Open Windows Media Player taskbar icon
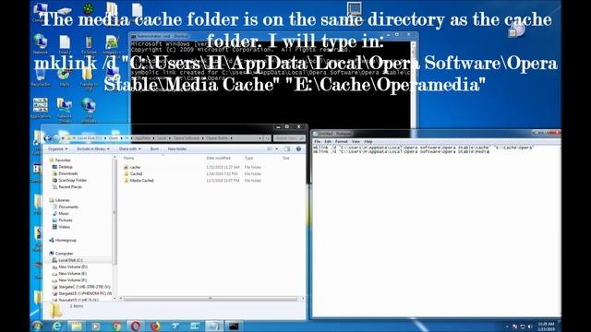Viewport: 591px width, 332px height. (96, 326)
